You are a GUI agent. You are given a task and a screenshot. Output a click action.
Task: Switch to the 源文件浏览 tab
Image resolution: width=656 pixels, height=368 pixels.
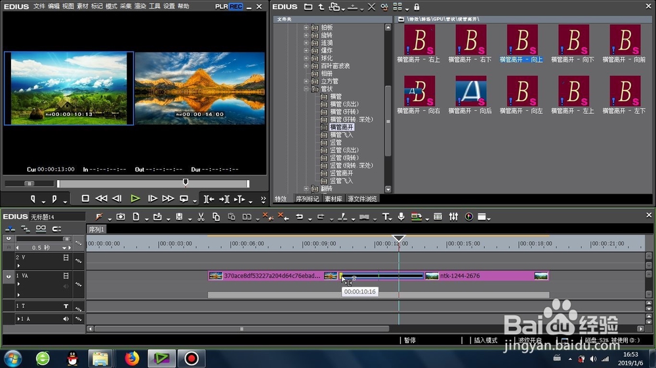(x=362, y=199)
